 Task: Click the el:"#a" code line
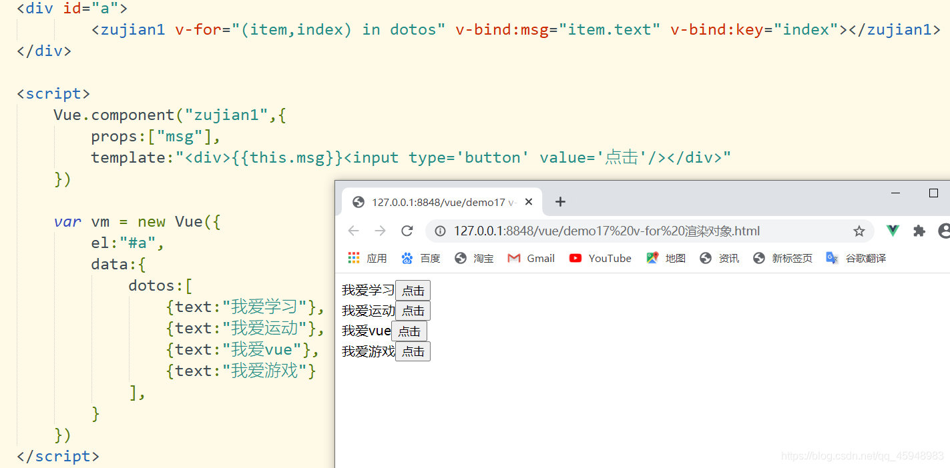pos(128,243)
